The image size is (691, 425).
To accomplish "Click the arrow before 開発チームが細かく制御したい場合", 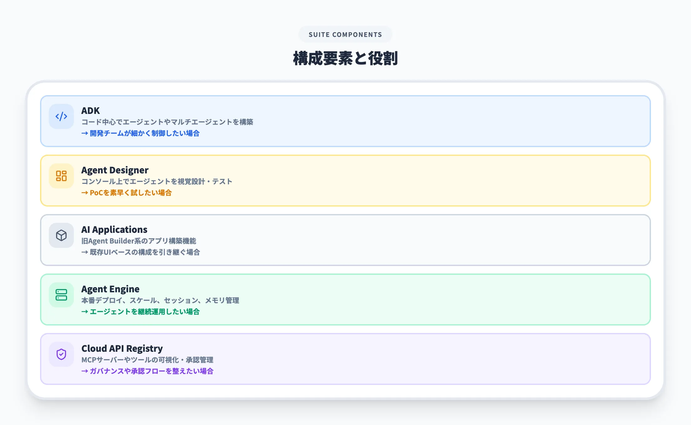I will point(84,134).
